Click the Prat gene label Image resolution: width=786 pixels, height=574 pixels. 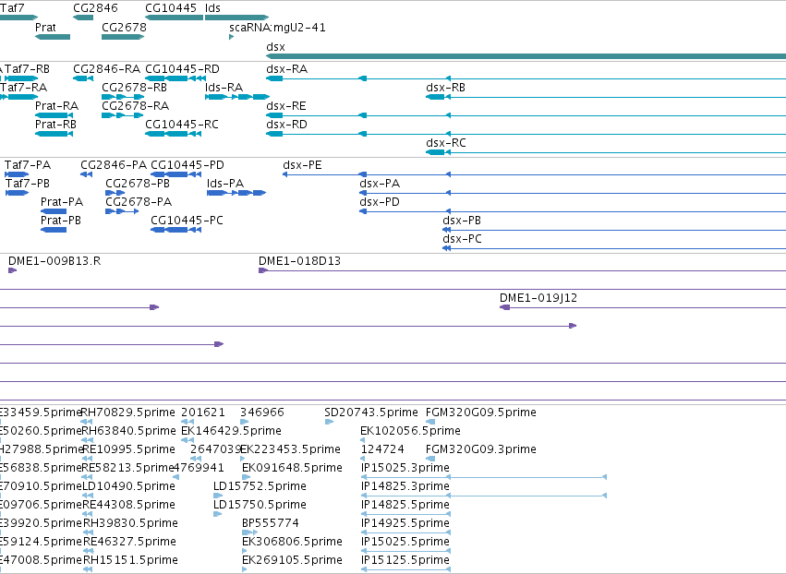point(45,28)
